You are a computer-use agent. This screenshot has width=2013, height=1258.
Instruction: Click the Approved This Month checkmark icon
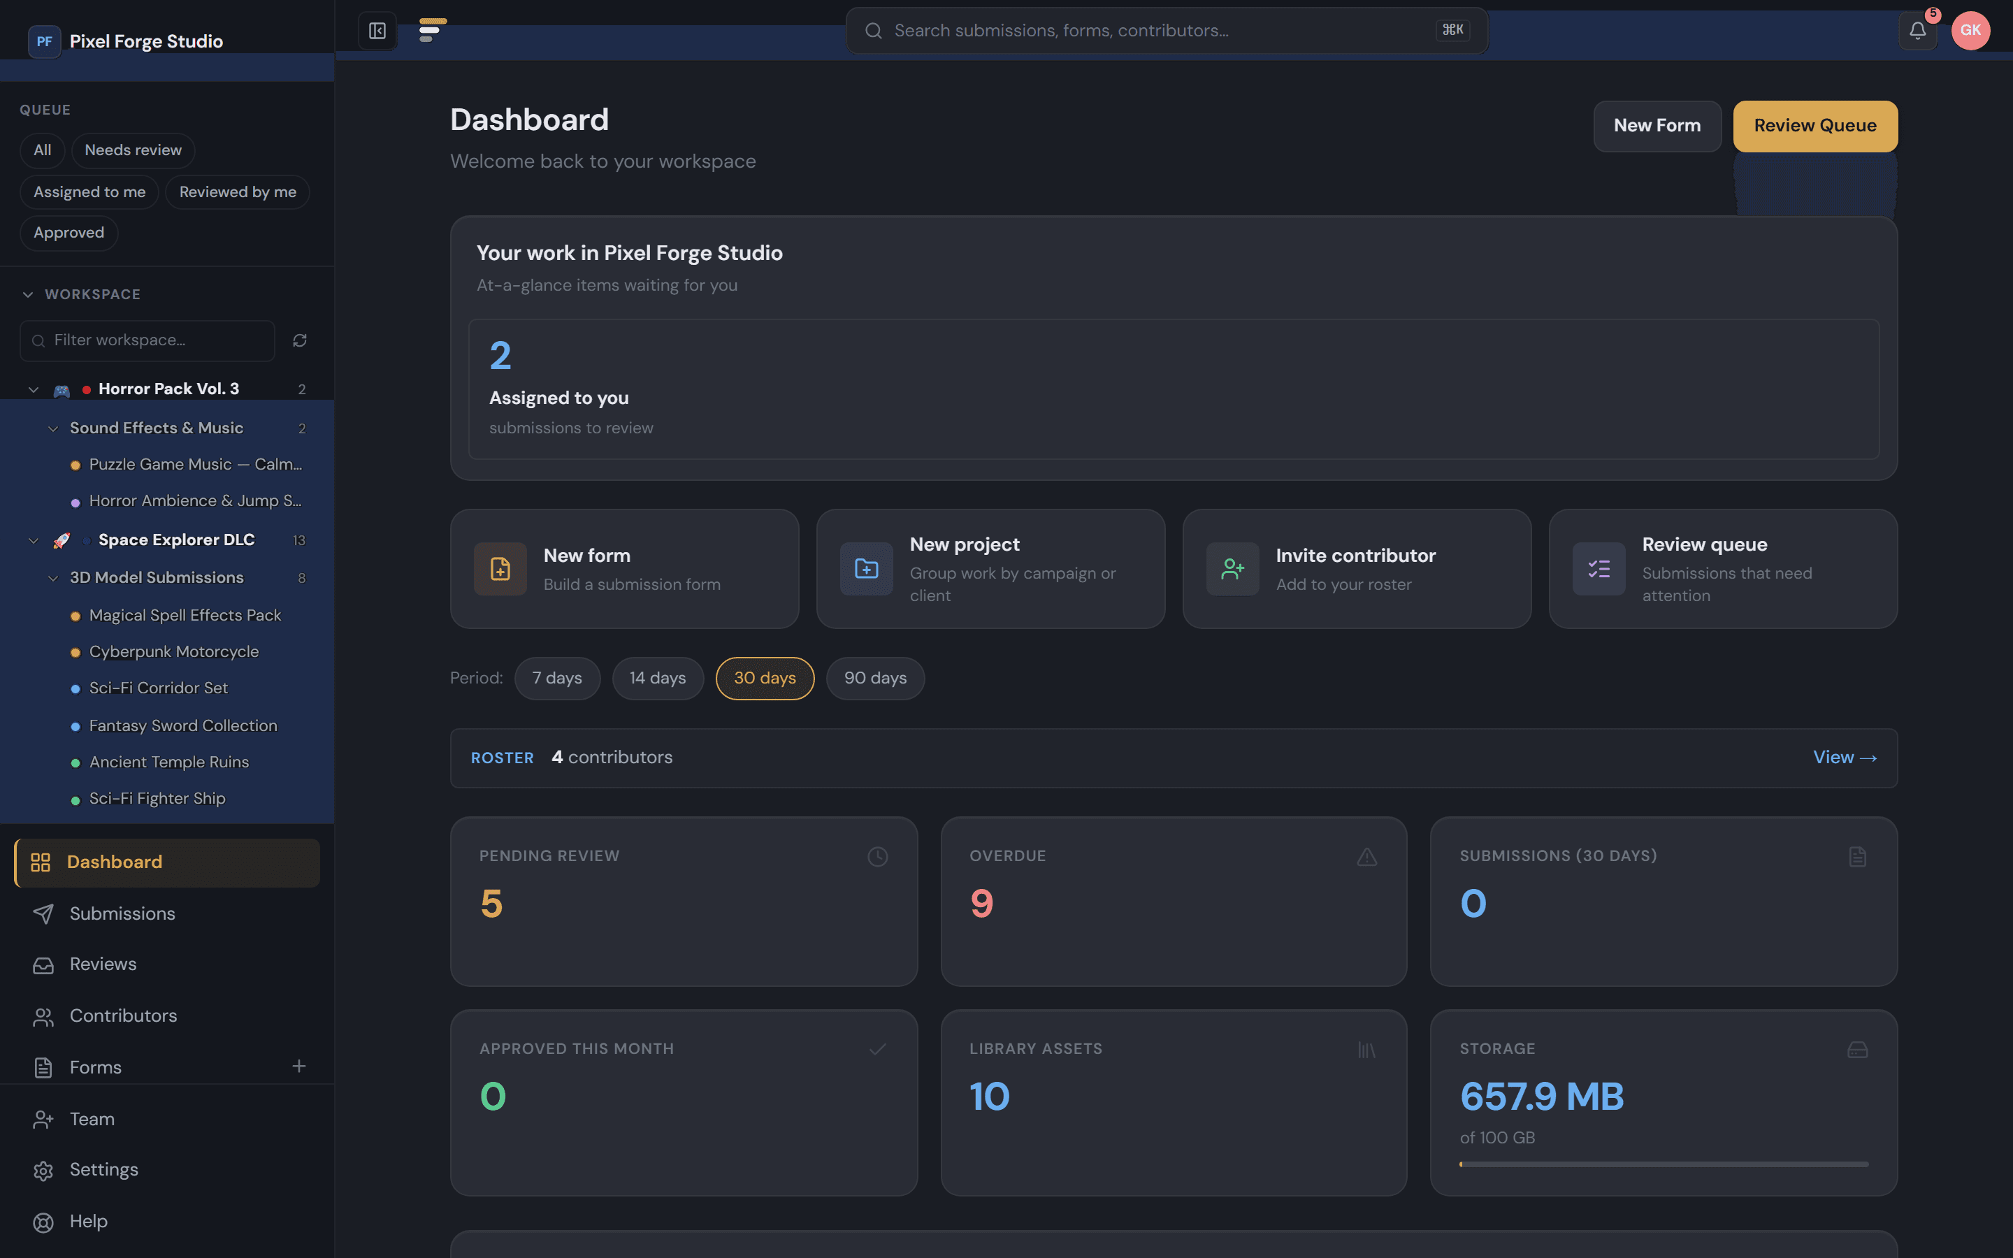878,1049
